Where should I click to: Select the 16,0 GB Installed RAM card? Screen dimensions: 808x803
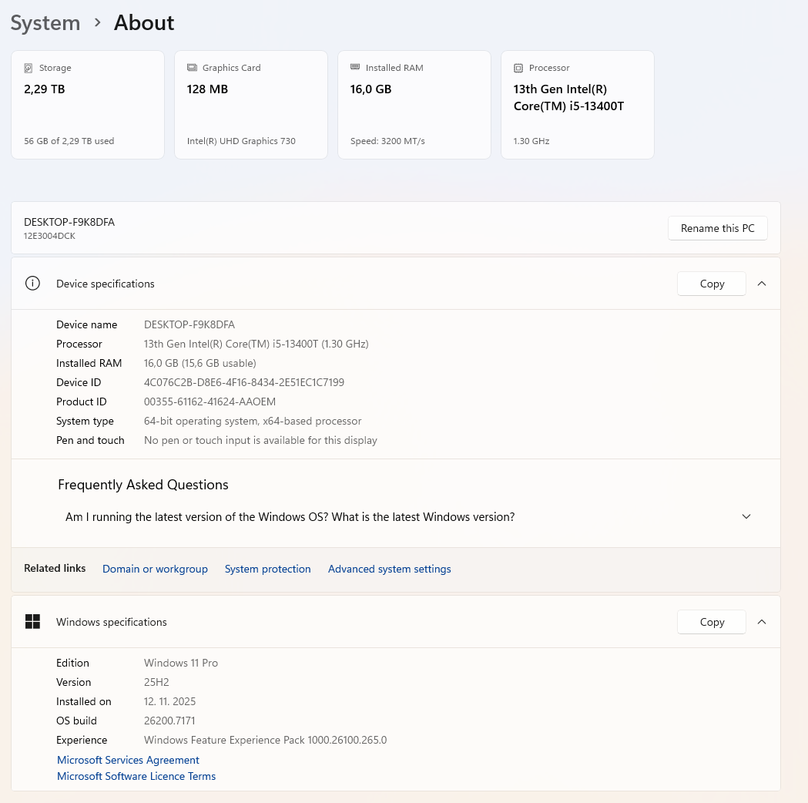414,105
